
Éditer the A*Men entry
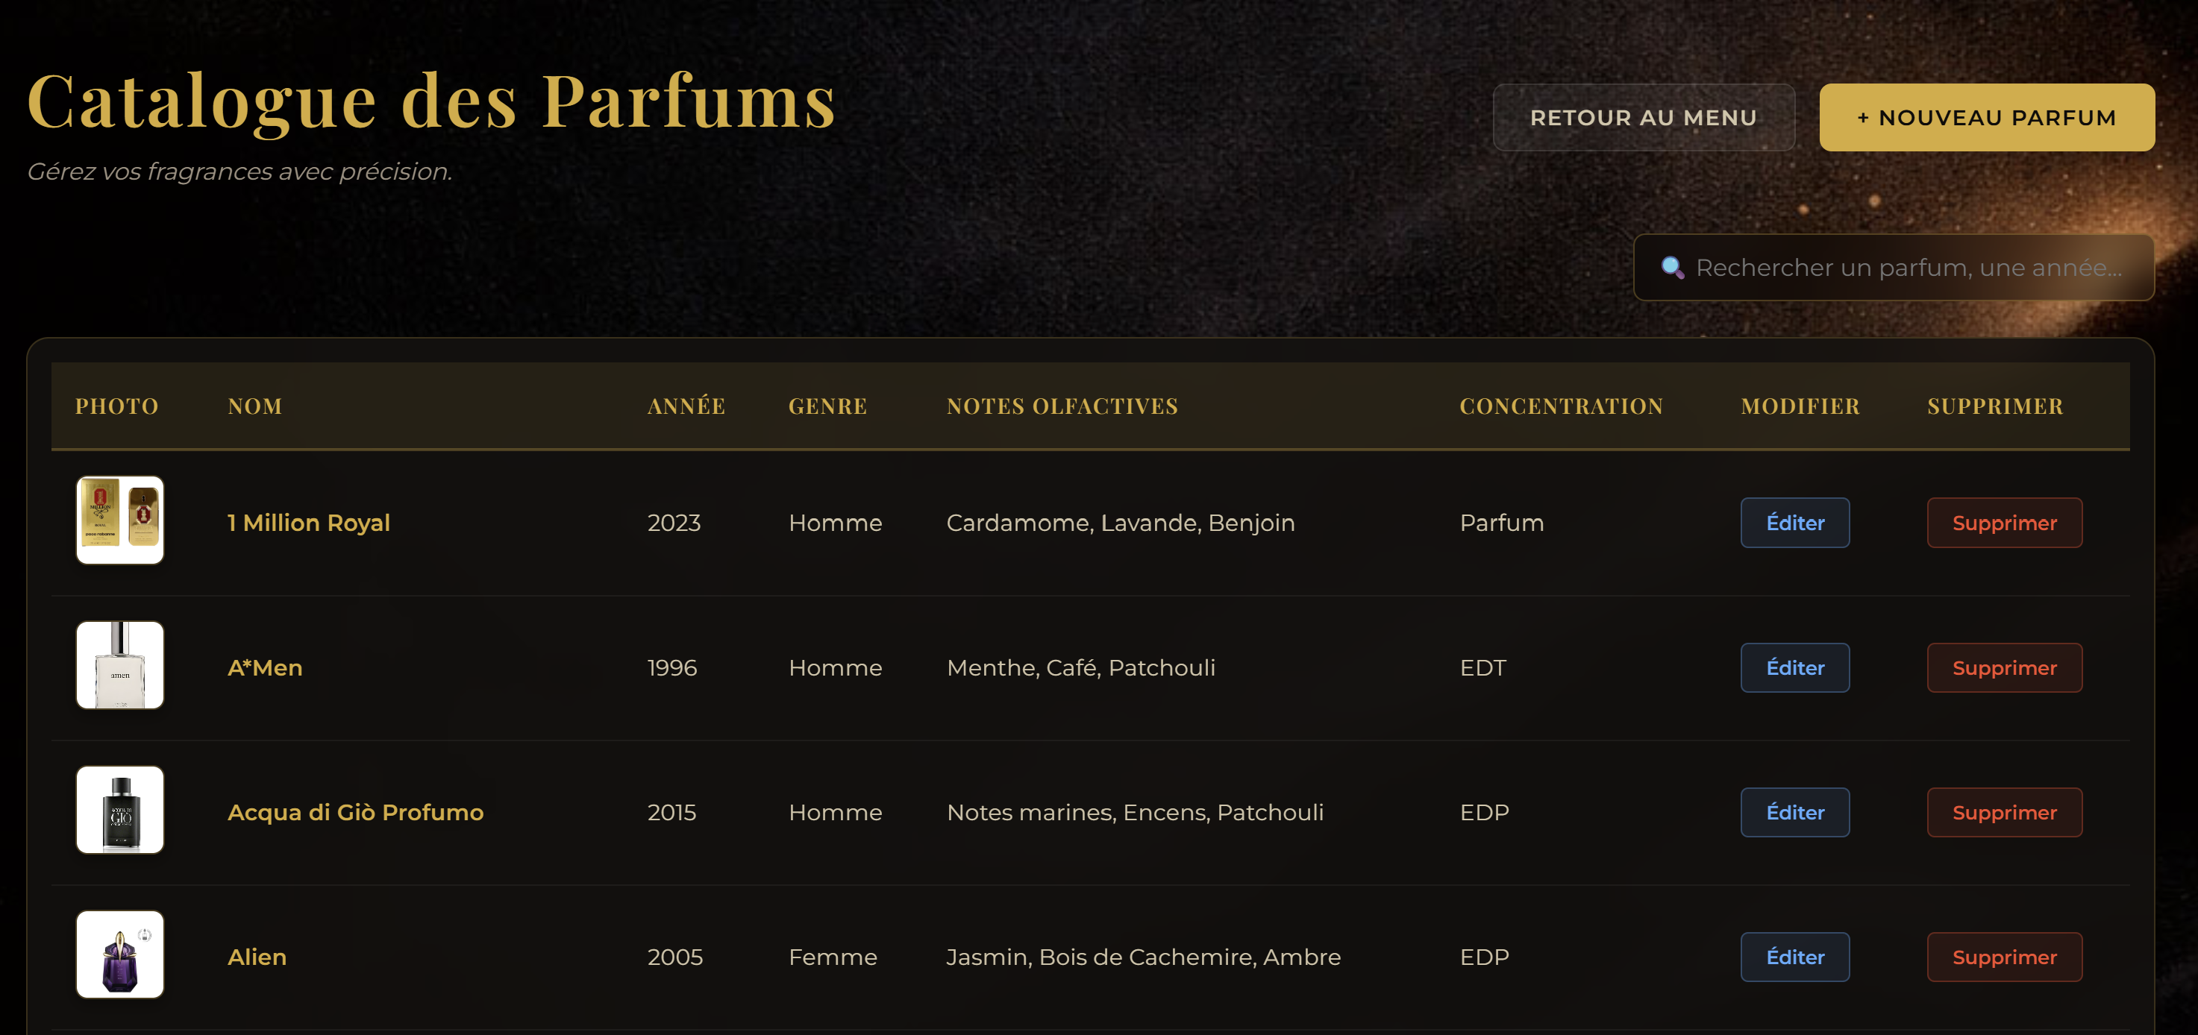click(1794, 667)
